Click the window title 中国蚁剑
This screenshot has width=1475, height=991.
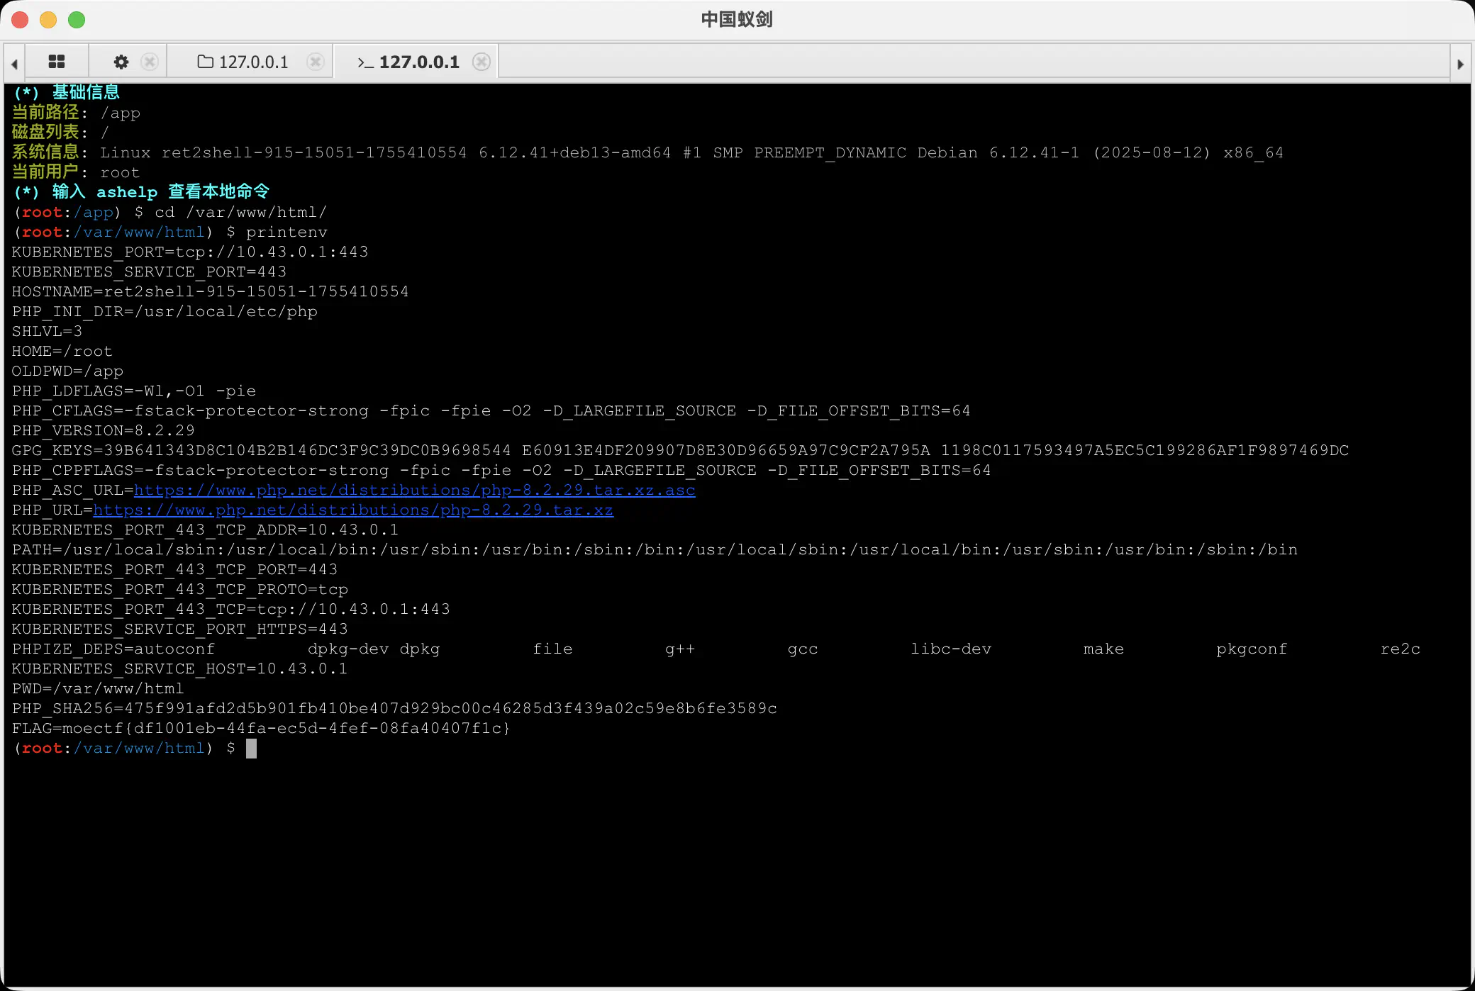[737, 19]
